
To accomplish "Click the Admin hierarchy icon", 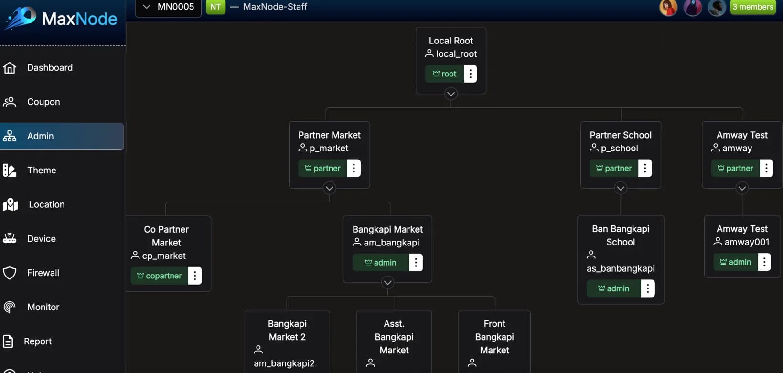I will click(x=10, y=136).
